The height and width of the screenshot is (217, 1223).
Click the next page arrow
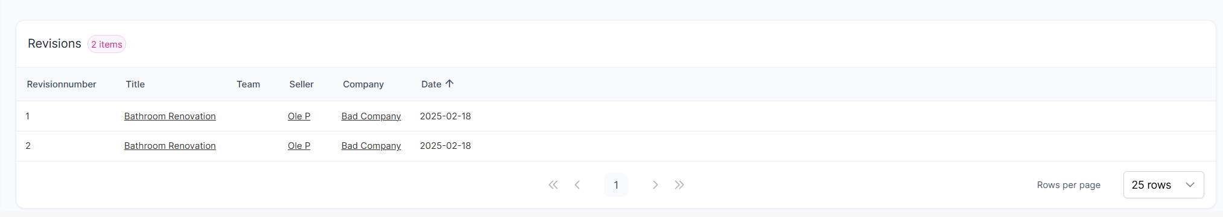pyautogui.click(x=655, y=185)
